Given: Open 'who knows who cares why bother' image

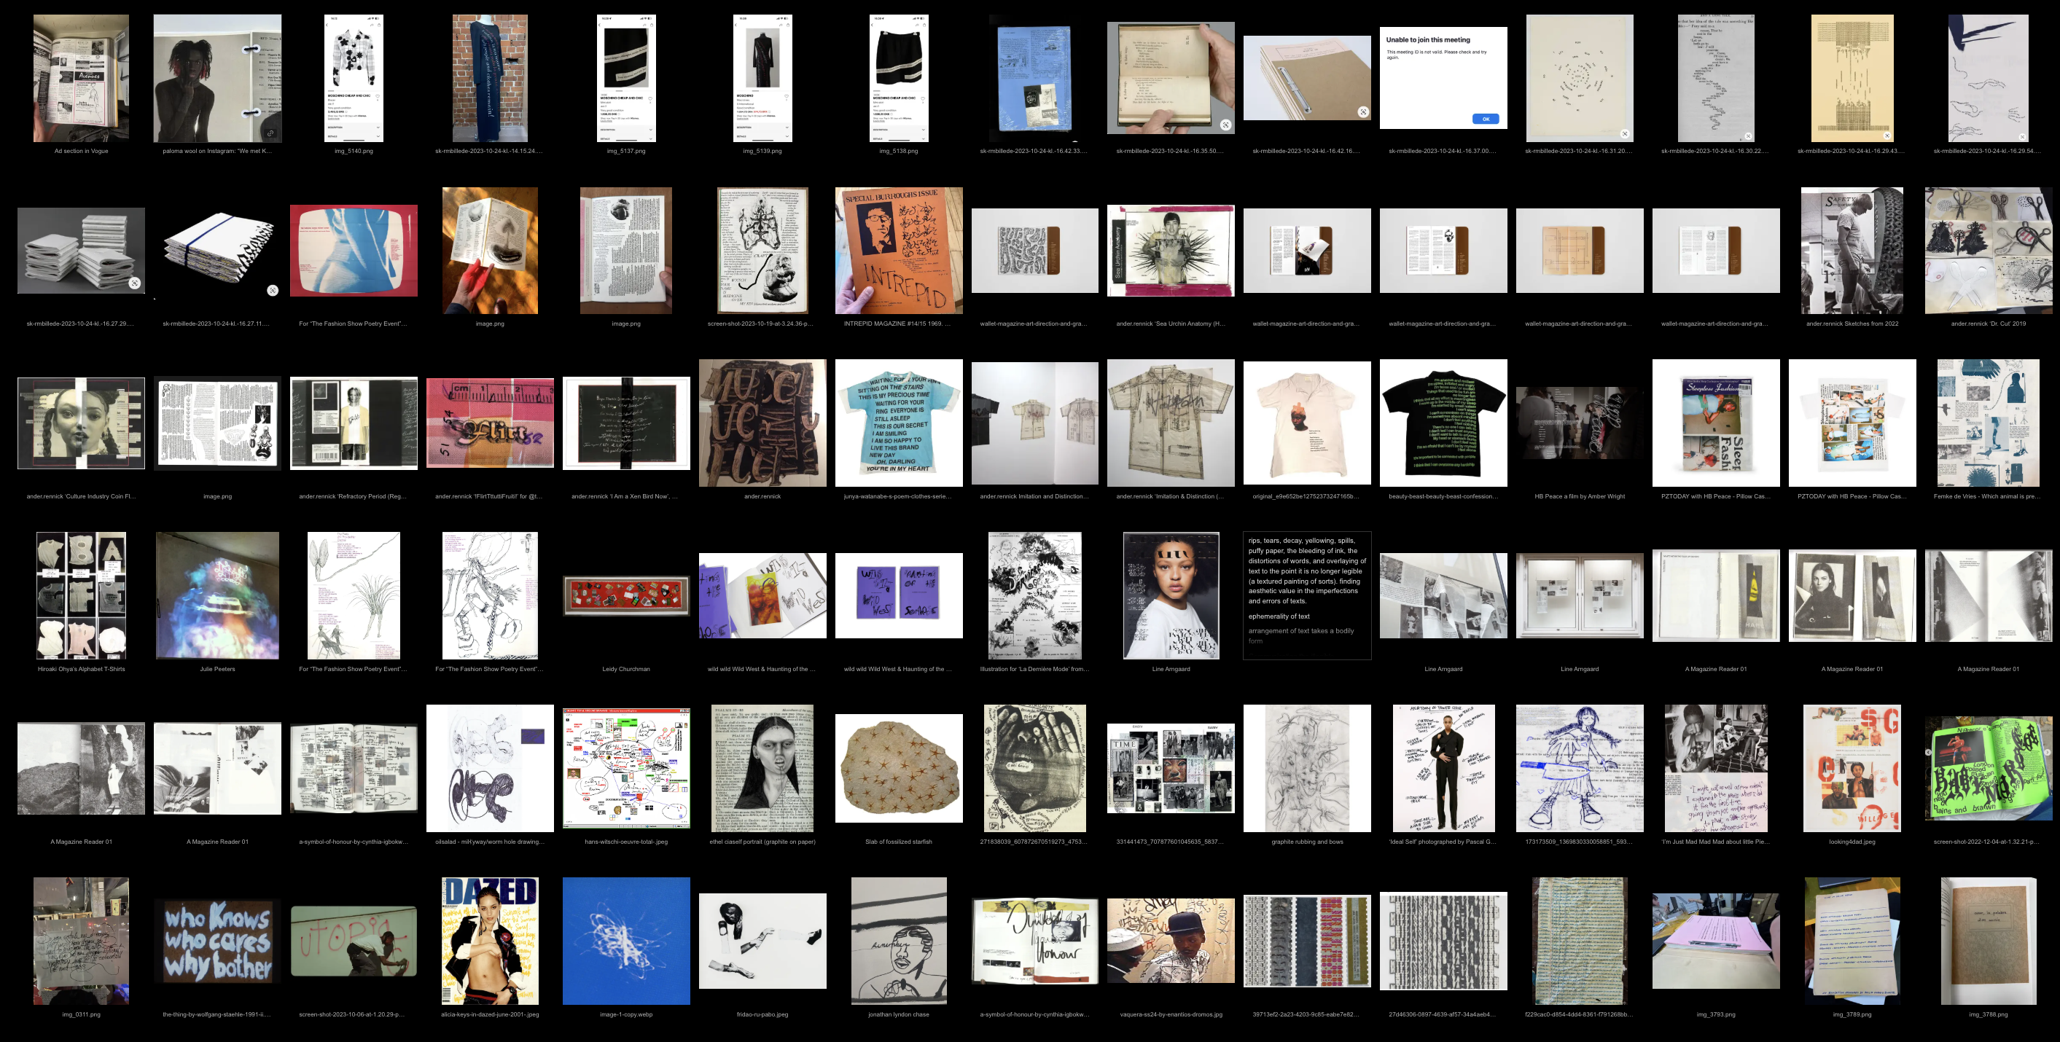Looking at the screenshot, I should [x=217, y=941].
